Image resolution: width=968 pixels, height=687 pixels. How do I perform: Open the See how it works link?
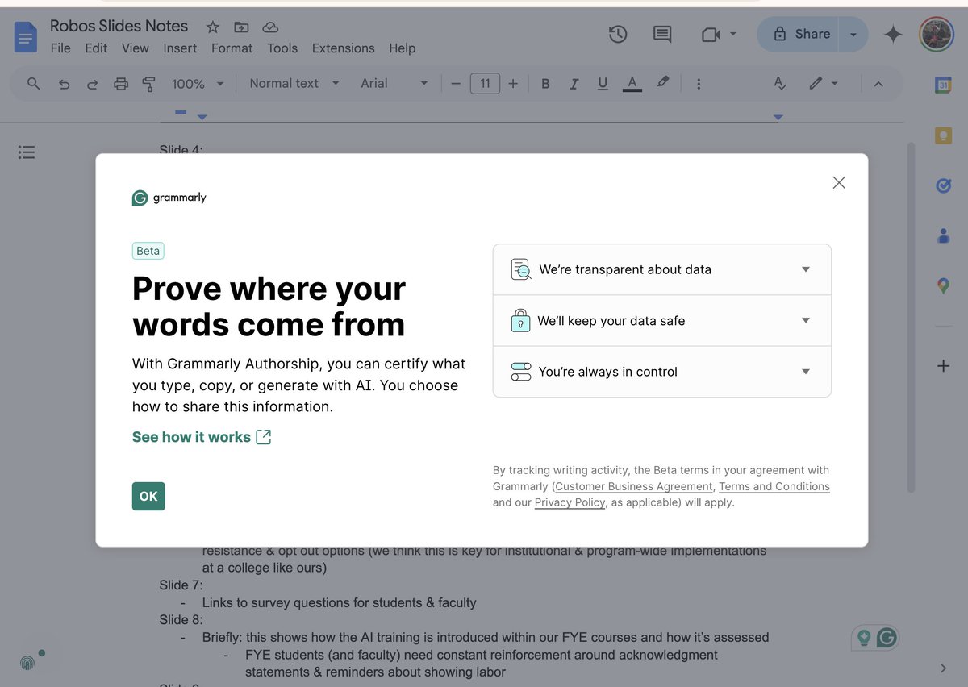pos(202,437)
